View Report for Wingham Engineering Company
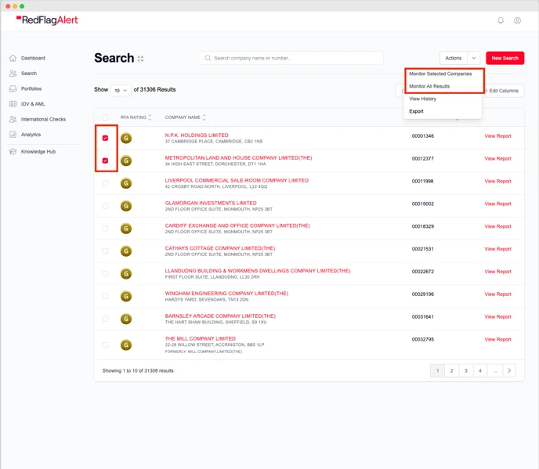This screenshot has width=539, height=469. point(497,294)
